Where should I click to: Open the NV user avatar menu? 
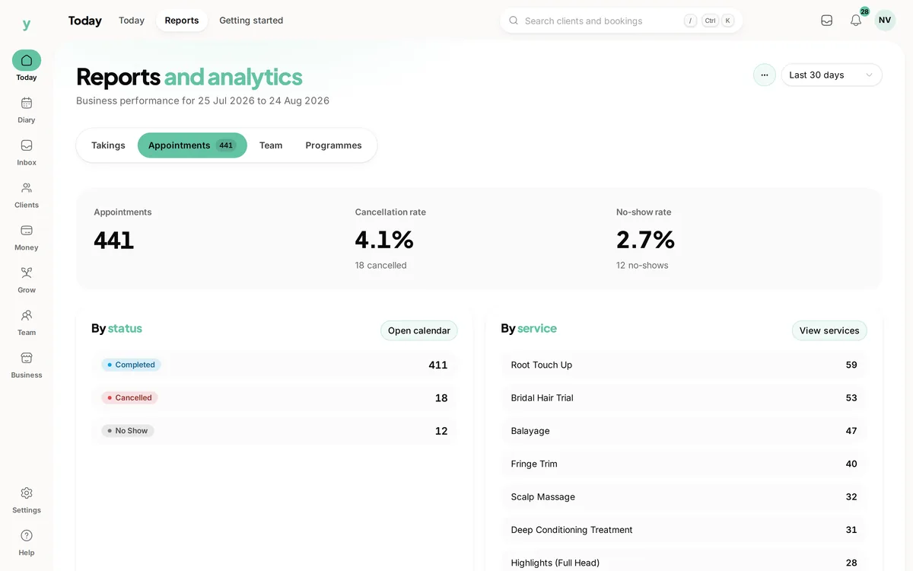click(885, 21)
